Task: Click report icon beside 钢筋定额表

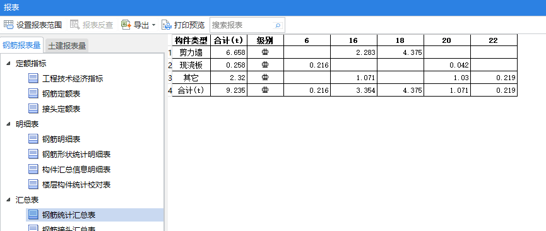Action: (x=33, y=93)
